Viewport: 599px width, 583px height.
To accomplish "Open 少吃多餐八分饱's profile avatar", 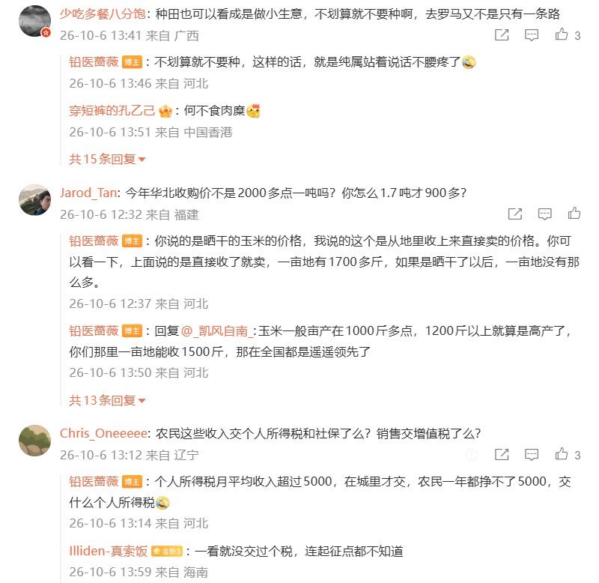I will 34,22.
